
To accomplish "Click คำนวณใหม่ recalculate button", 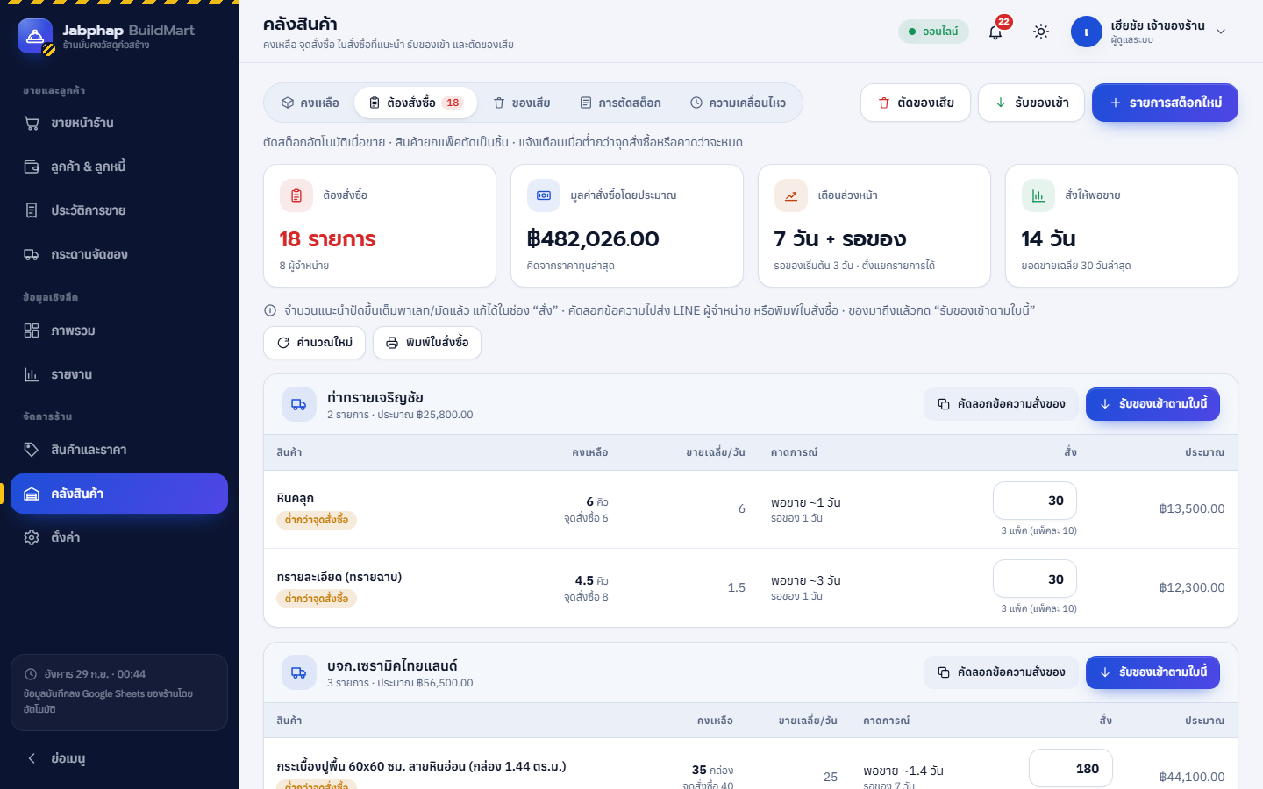I will [x=314, y=343].
